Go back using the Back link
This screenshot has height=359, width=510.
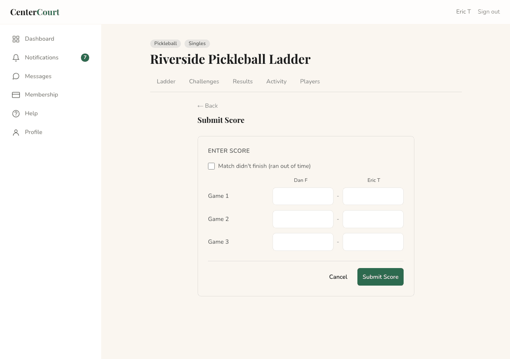(x=208, y=106)
